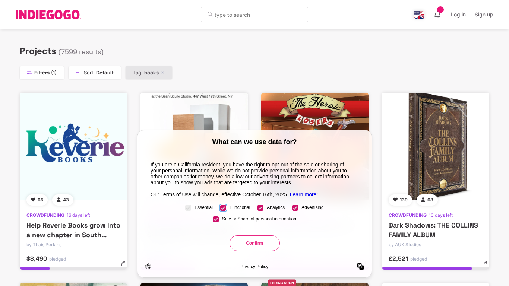The height and width of the screenshot is (286, 509).
Task: Toggle the Essential checkbox
Action: point(188,208)
